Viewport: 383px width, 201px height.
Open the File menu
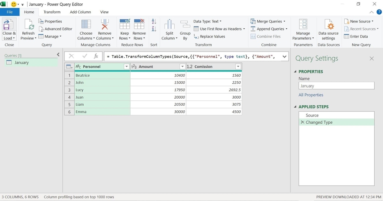point(10,12)
